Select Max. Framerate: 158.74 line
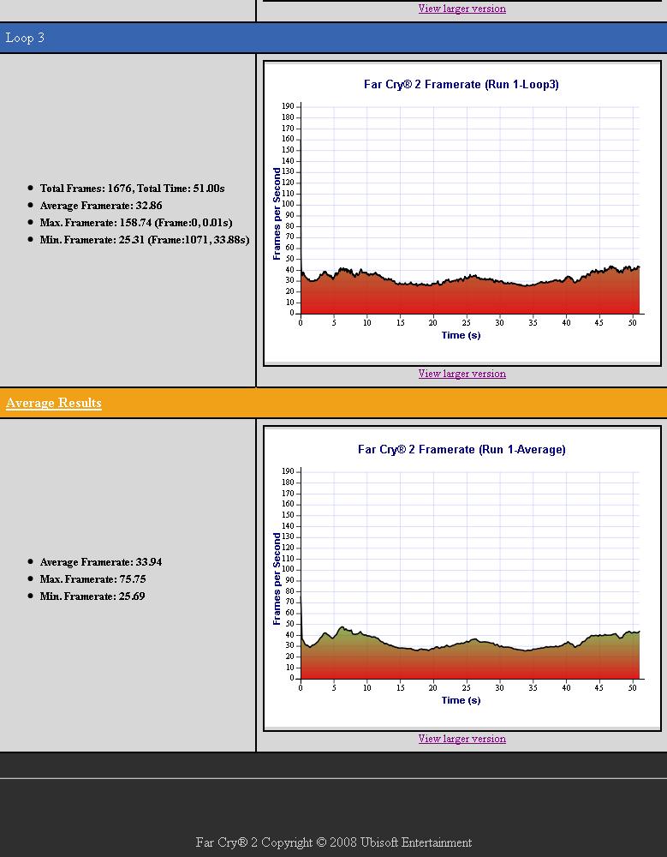The height and width of the screenshot is (857, 667). [x=136, y=223]
